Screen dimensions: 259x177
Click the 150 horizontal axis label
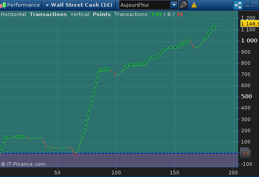click(174, 173)
